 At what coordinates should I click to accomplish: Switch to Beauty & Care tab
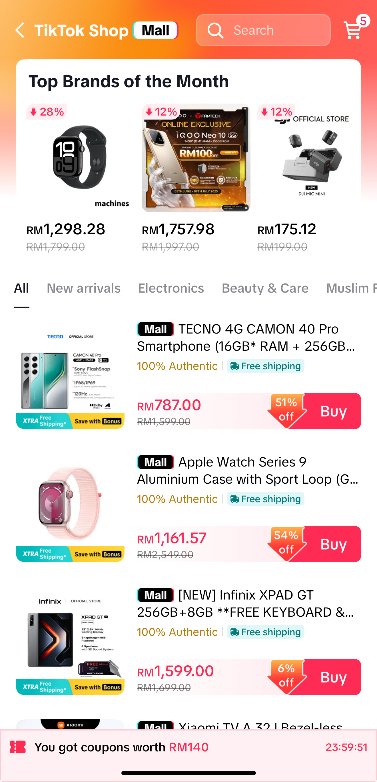tap(265, 288)
